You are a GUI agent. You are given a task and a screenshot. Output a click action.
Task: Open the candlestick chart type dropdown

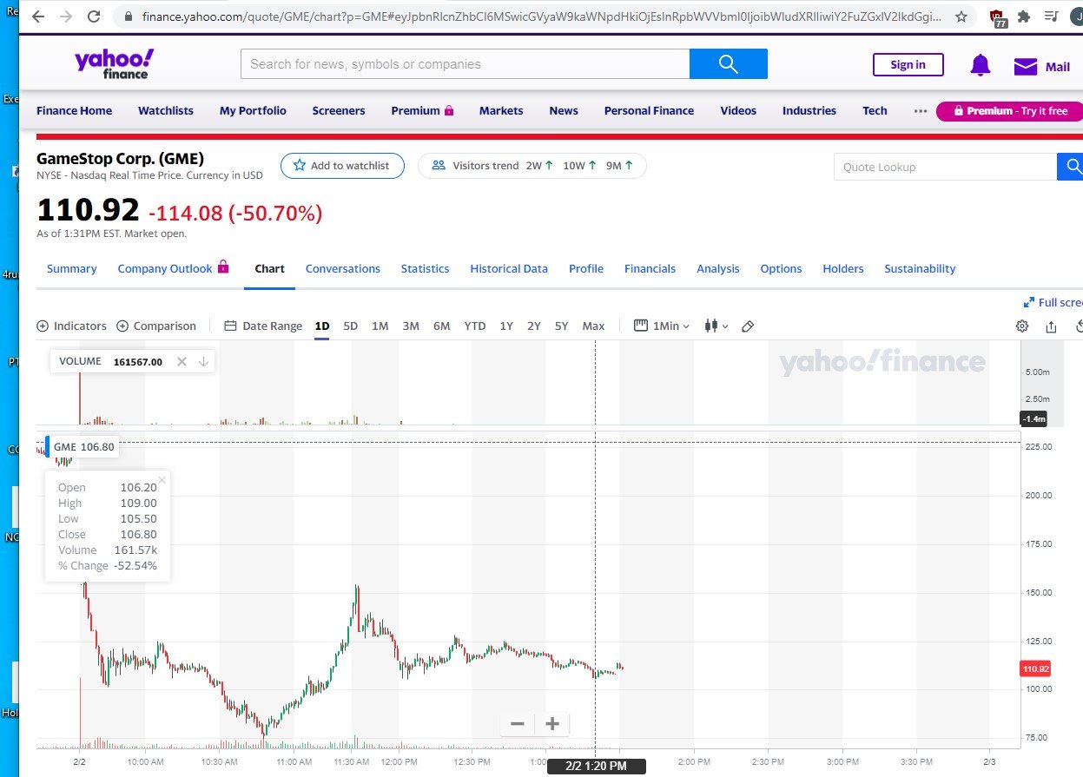tap(716, 326)
